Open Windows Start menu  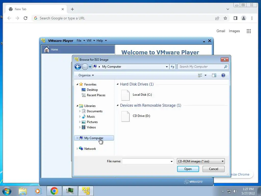tap(7, 191)
